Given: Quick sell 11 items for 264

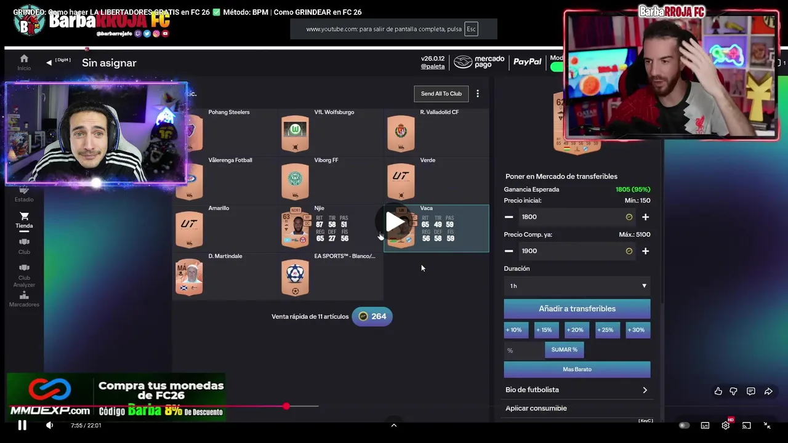Looking at the screenshot, I should coord(372,317).
